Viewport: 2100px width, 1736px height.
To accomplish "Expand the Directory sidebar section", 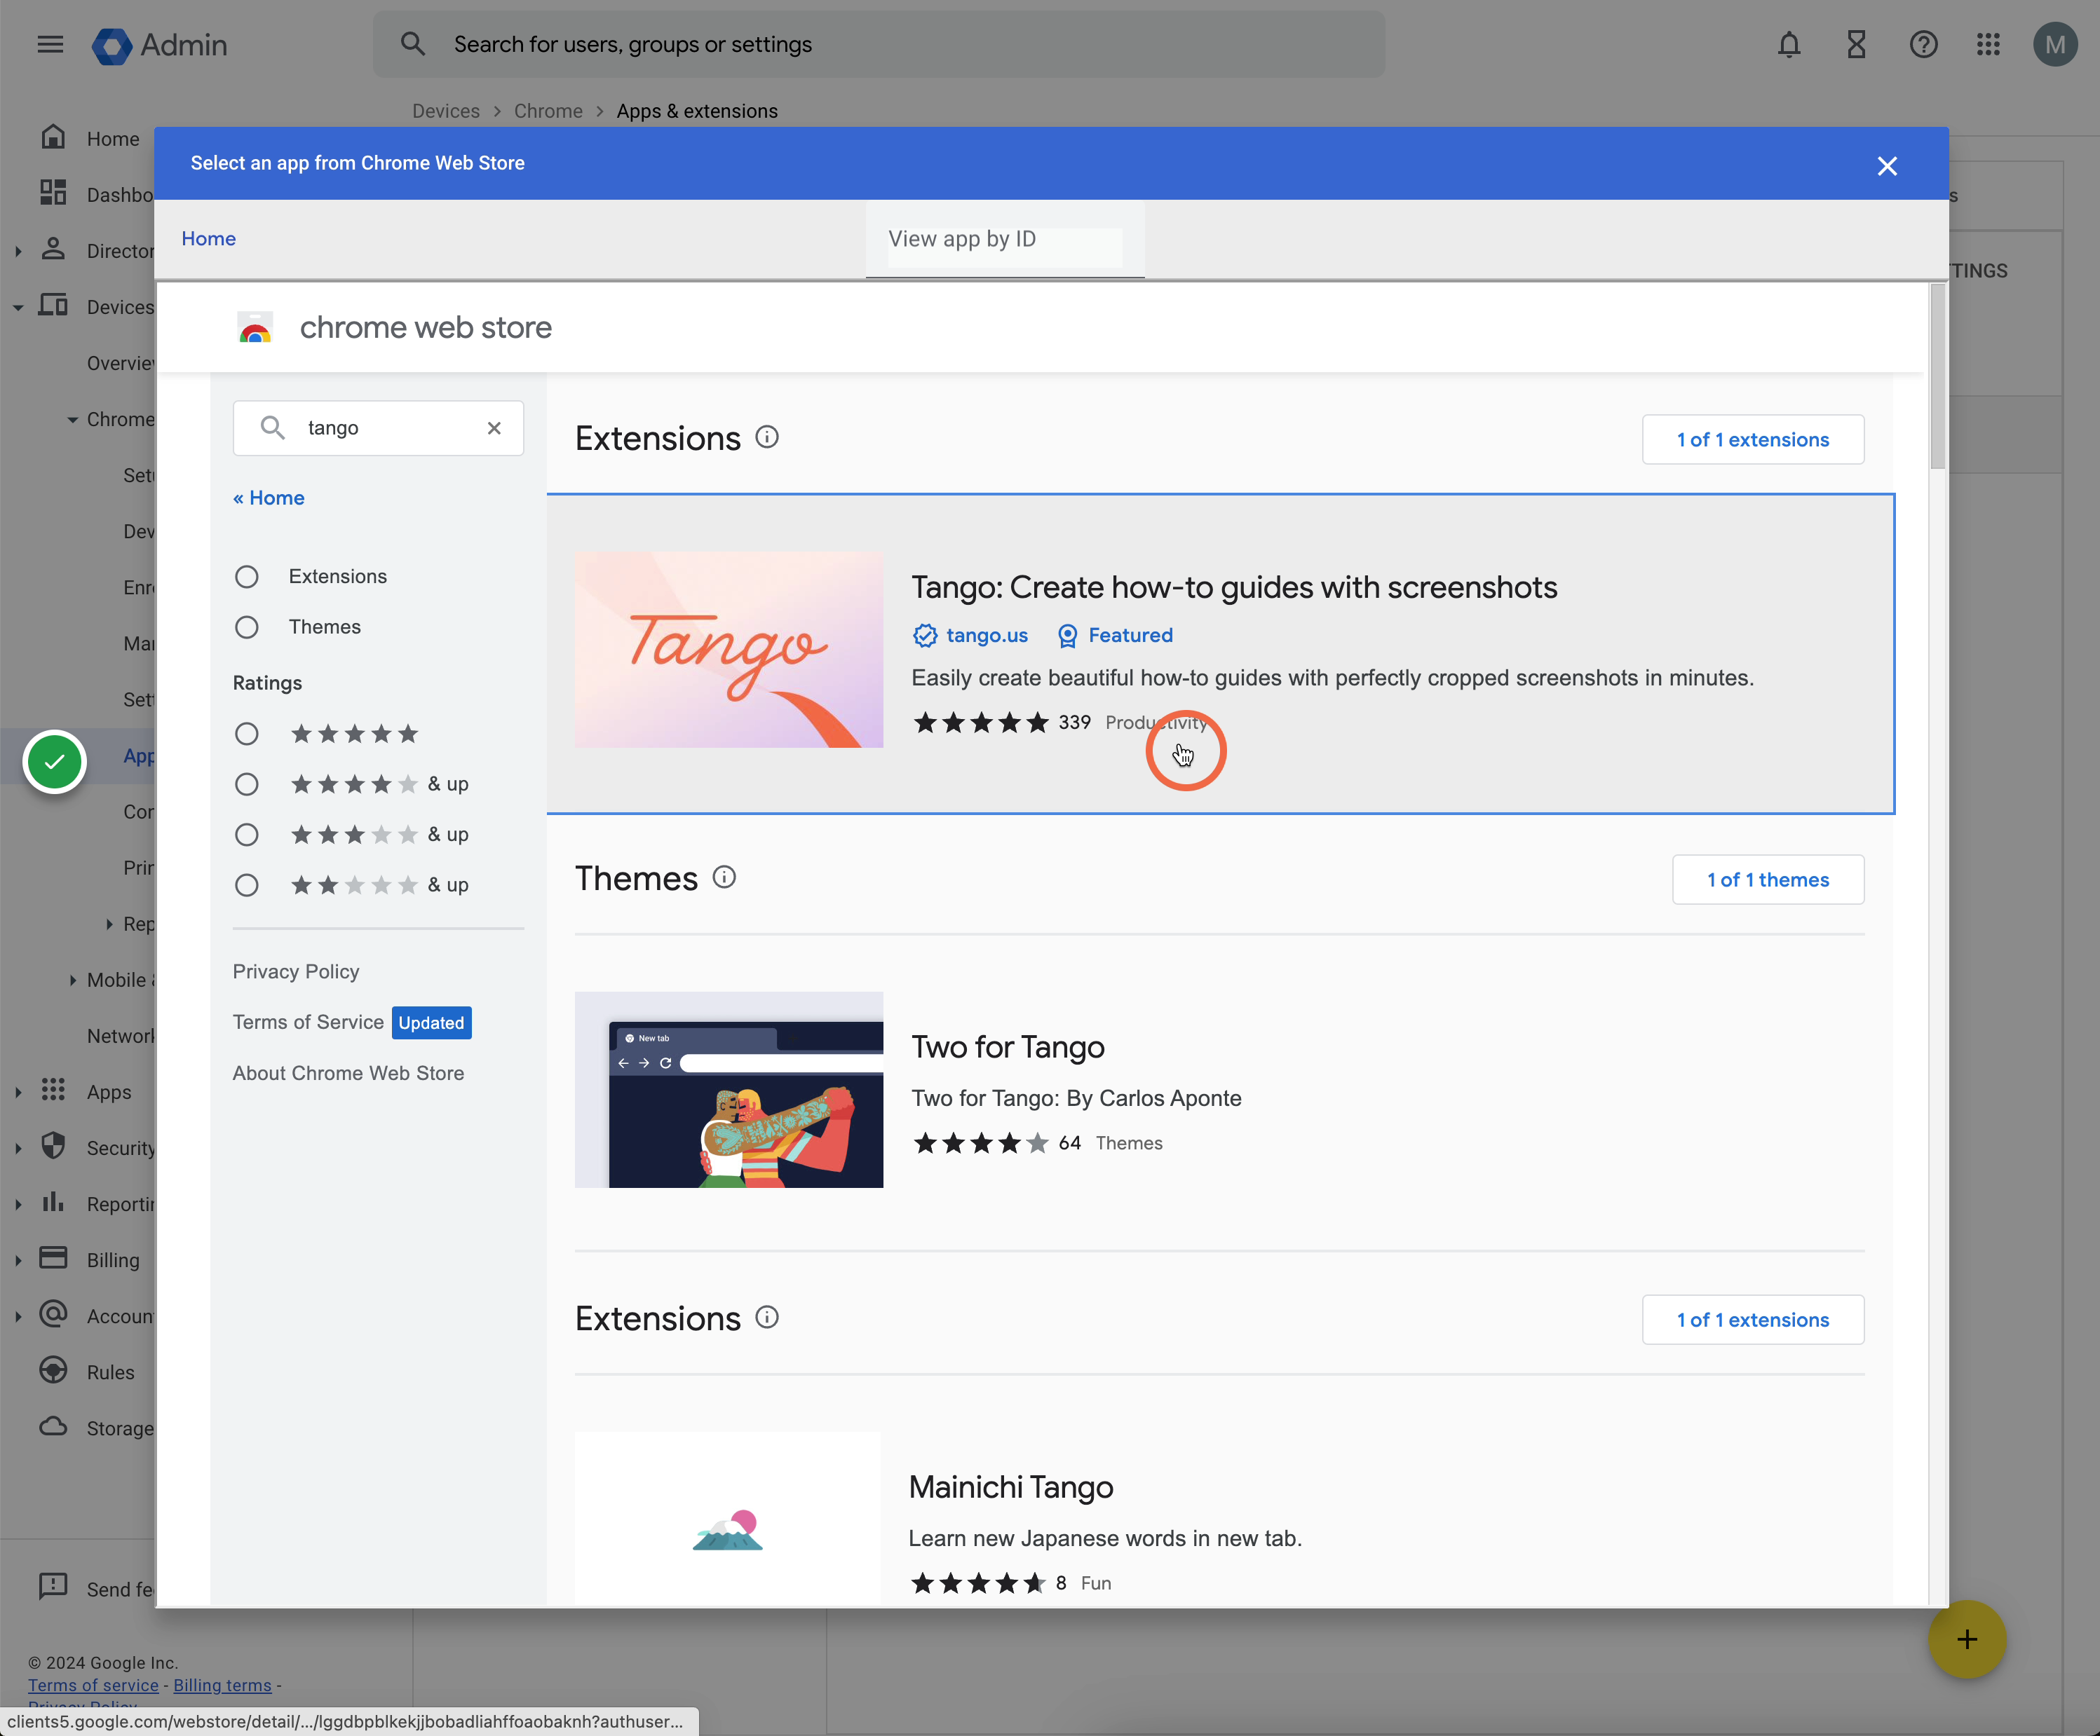I will [x=18, y=251].
